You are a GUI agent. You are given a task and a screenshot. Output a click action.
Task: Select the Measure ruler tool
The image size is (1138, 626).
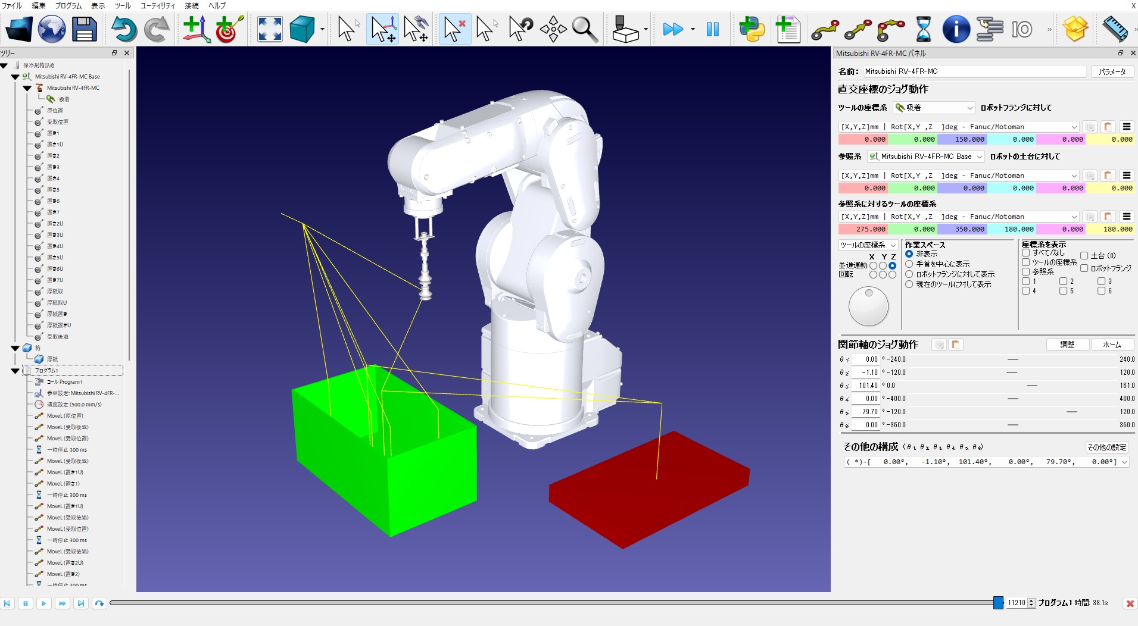coord(1115,29)
